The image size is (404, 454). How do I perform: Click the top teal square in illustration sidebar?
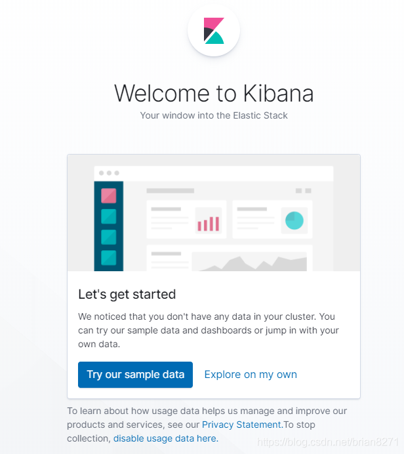click(x=108, y=216)
